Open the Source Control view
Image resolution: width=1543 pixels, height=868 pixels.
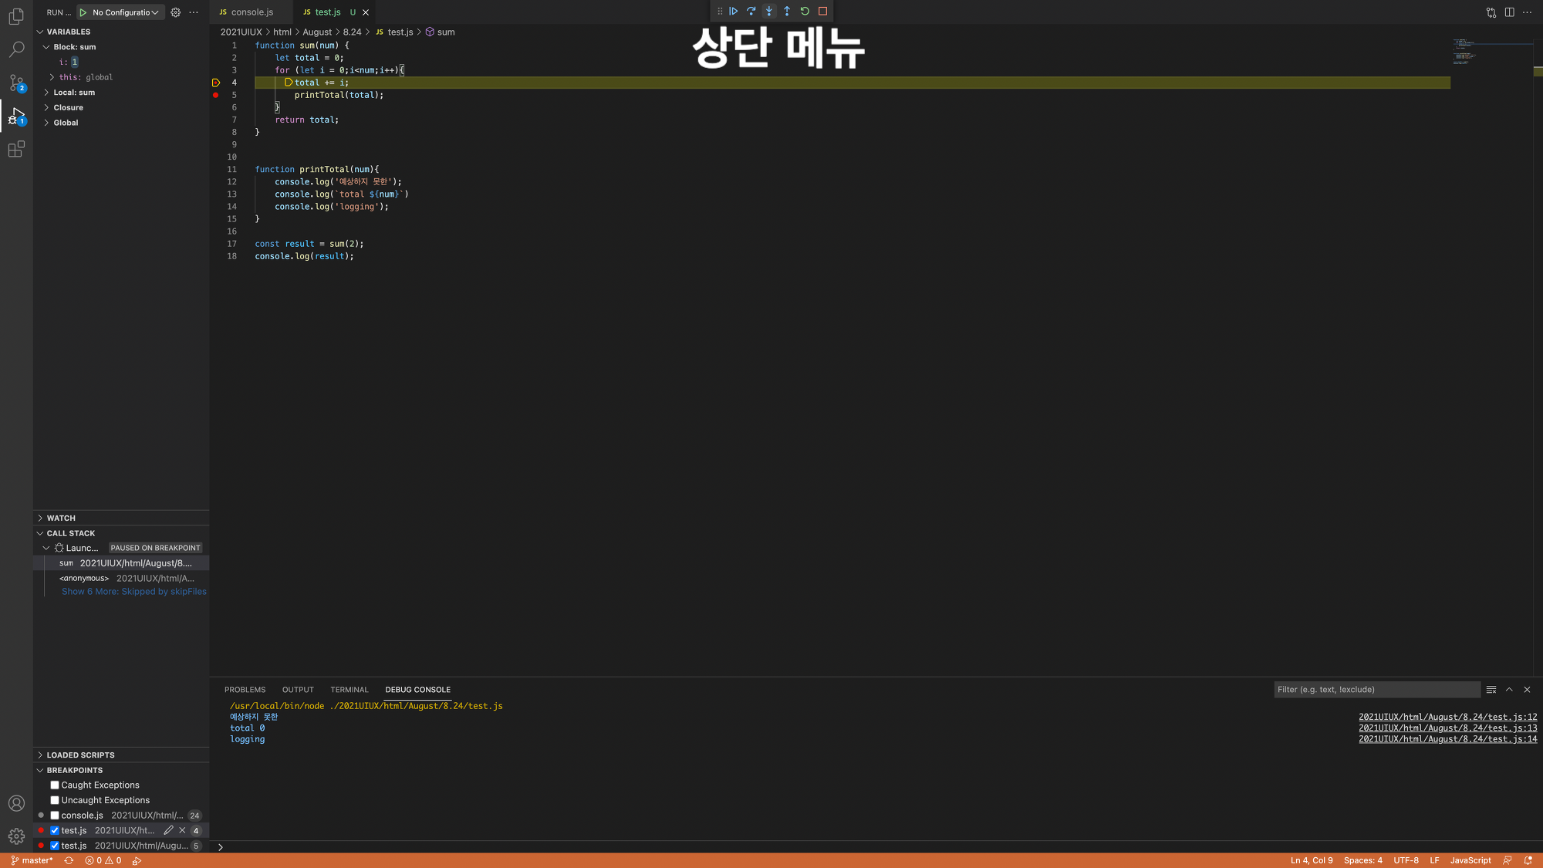(x=16, y=83)
